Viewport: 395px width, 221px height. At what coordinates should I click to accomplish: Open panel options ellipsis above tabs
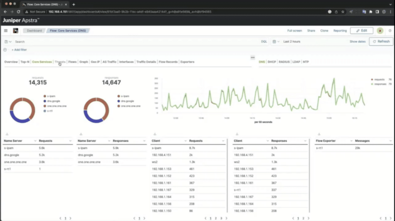252,57
